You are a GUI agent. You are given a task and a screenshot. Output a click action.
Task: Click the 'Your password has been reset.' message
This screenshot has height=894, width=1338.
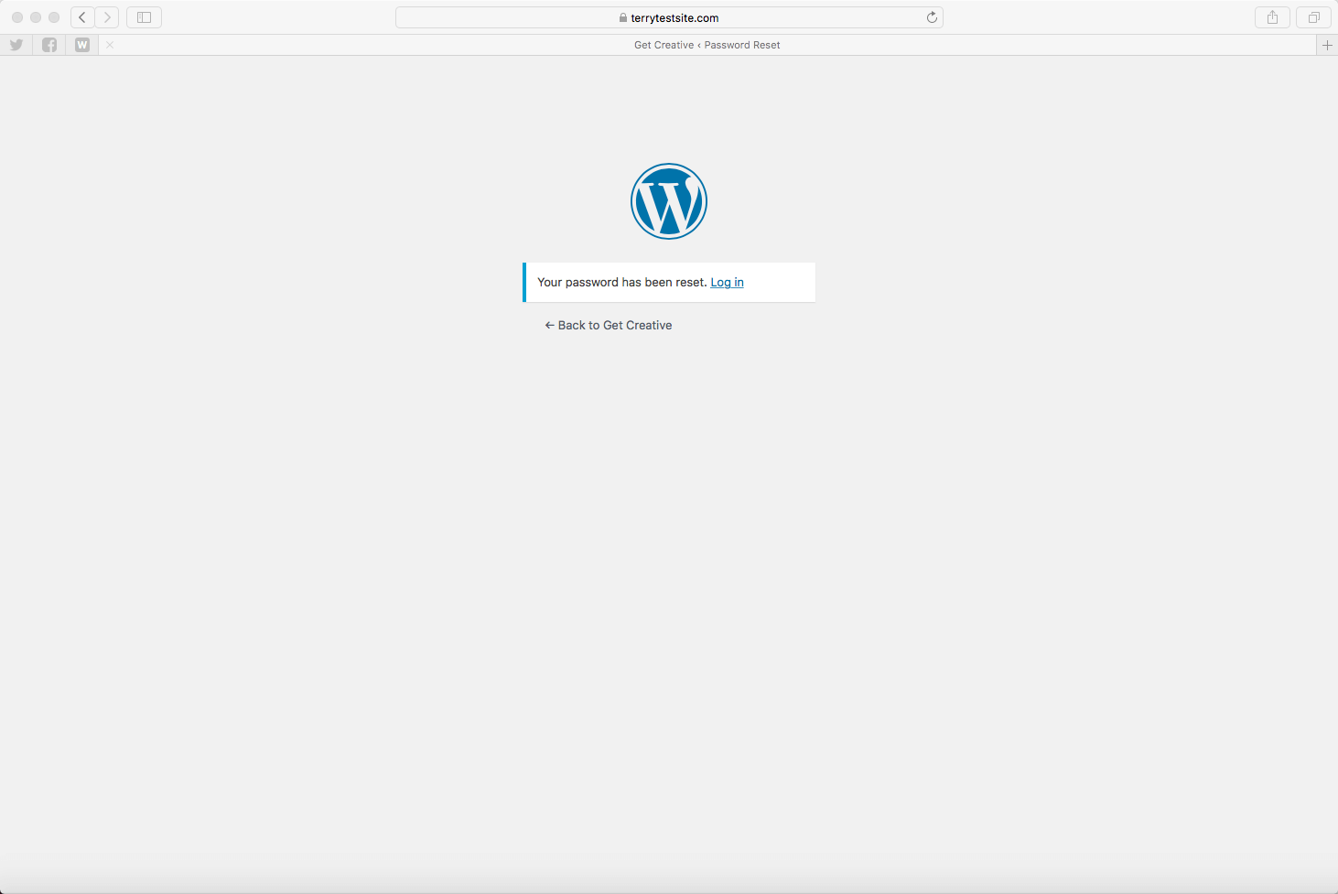click(622, 282)
